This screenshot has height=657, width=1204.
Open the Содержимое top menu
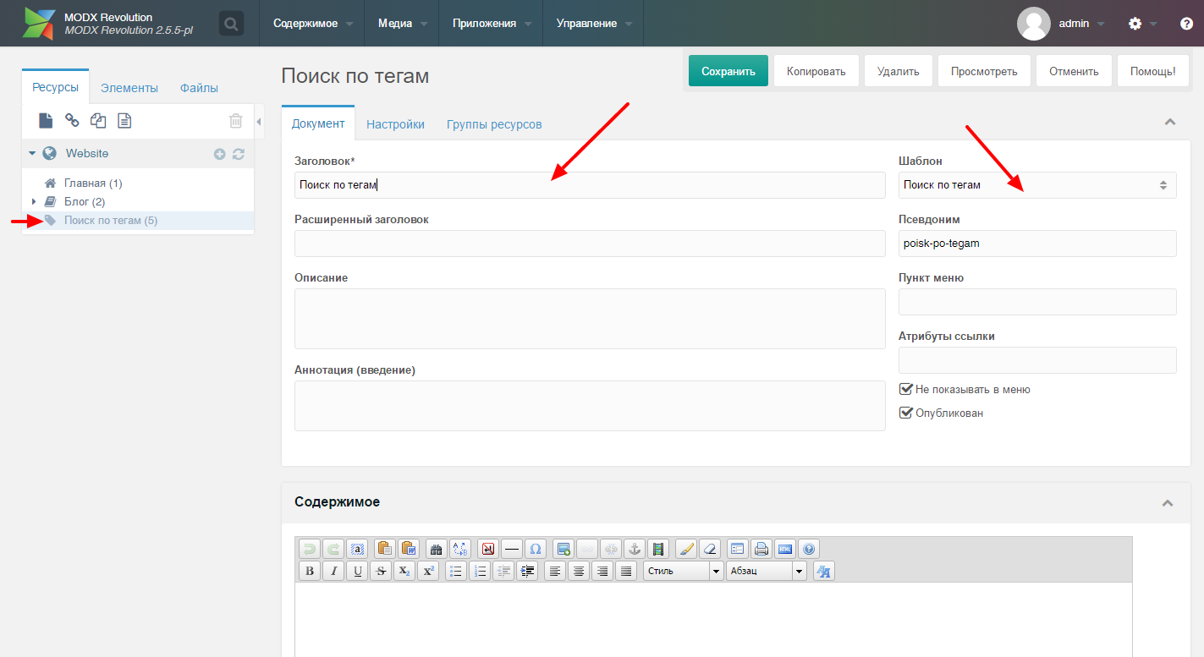coord(313,24)
